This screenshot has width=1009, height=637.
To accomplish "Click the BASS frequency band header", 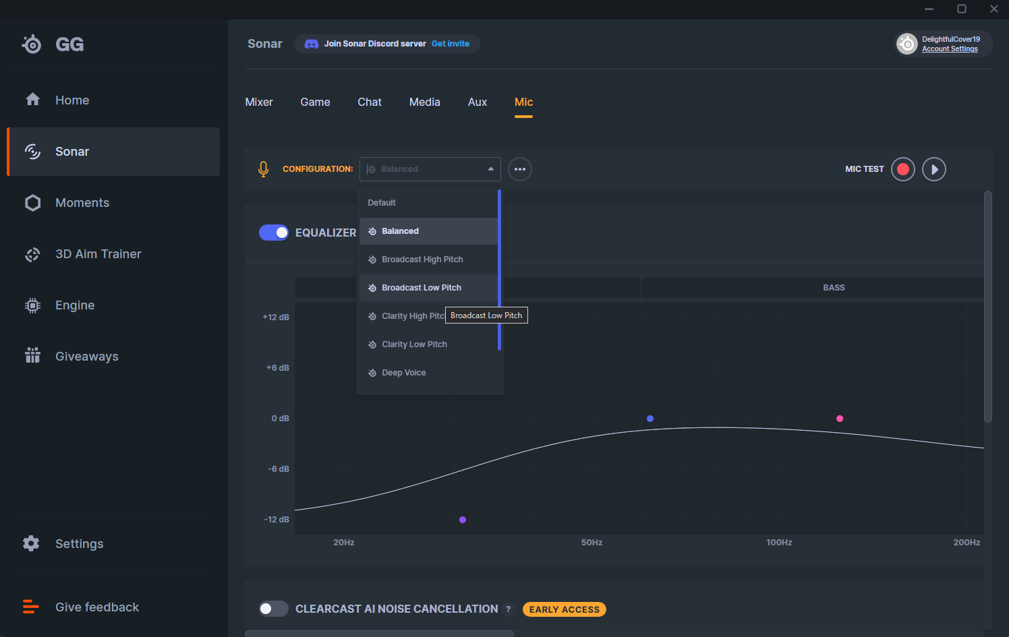I will [813, 288].
